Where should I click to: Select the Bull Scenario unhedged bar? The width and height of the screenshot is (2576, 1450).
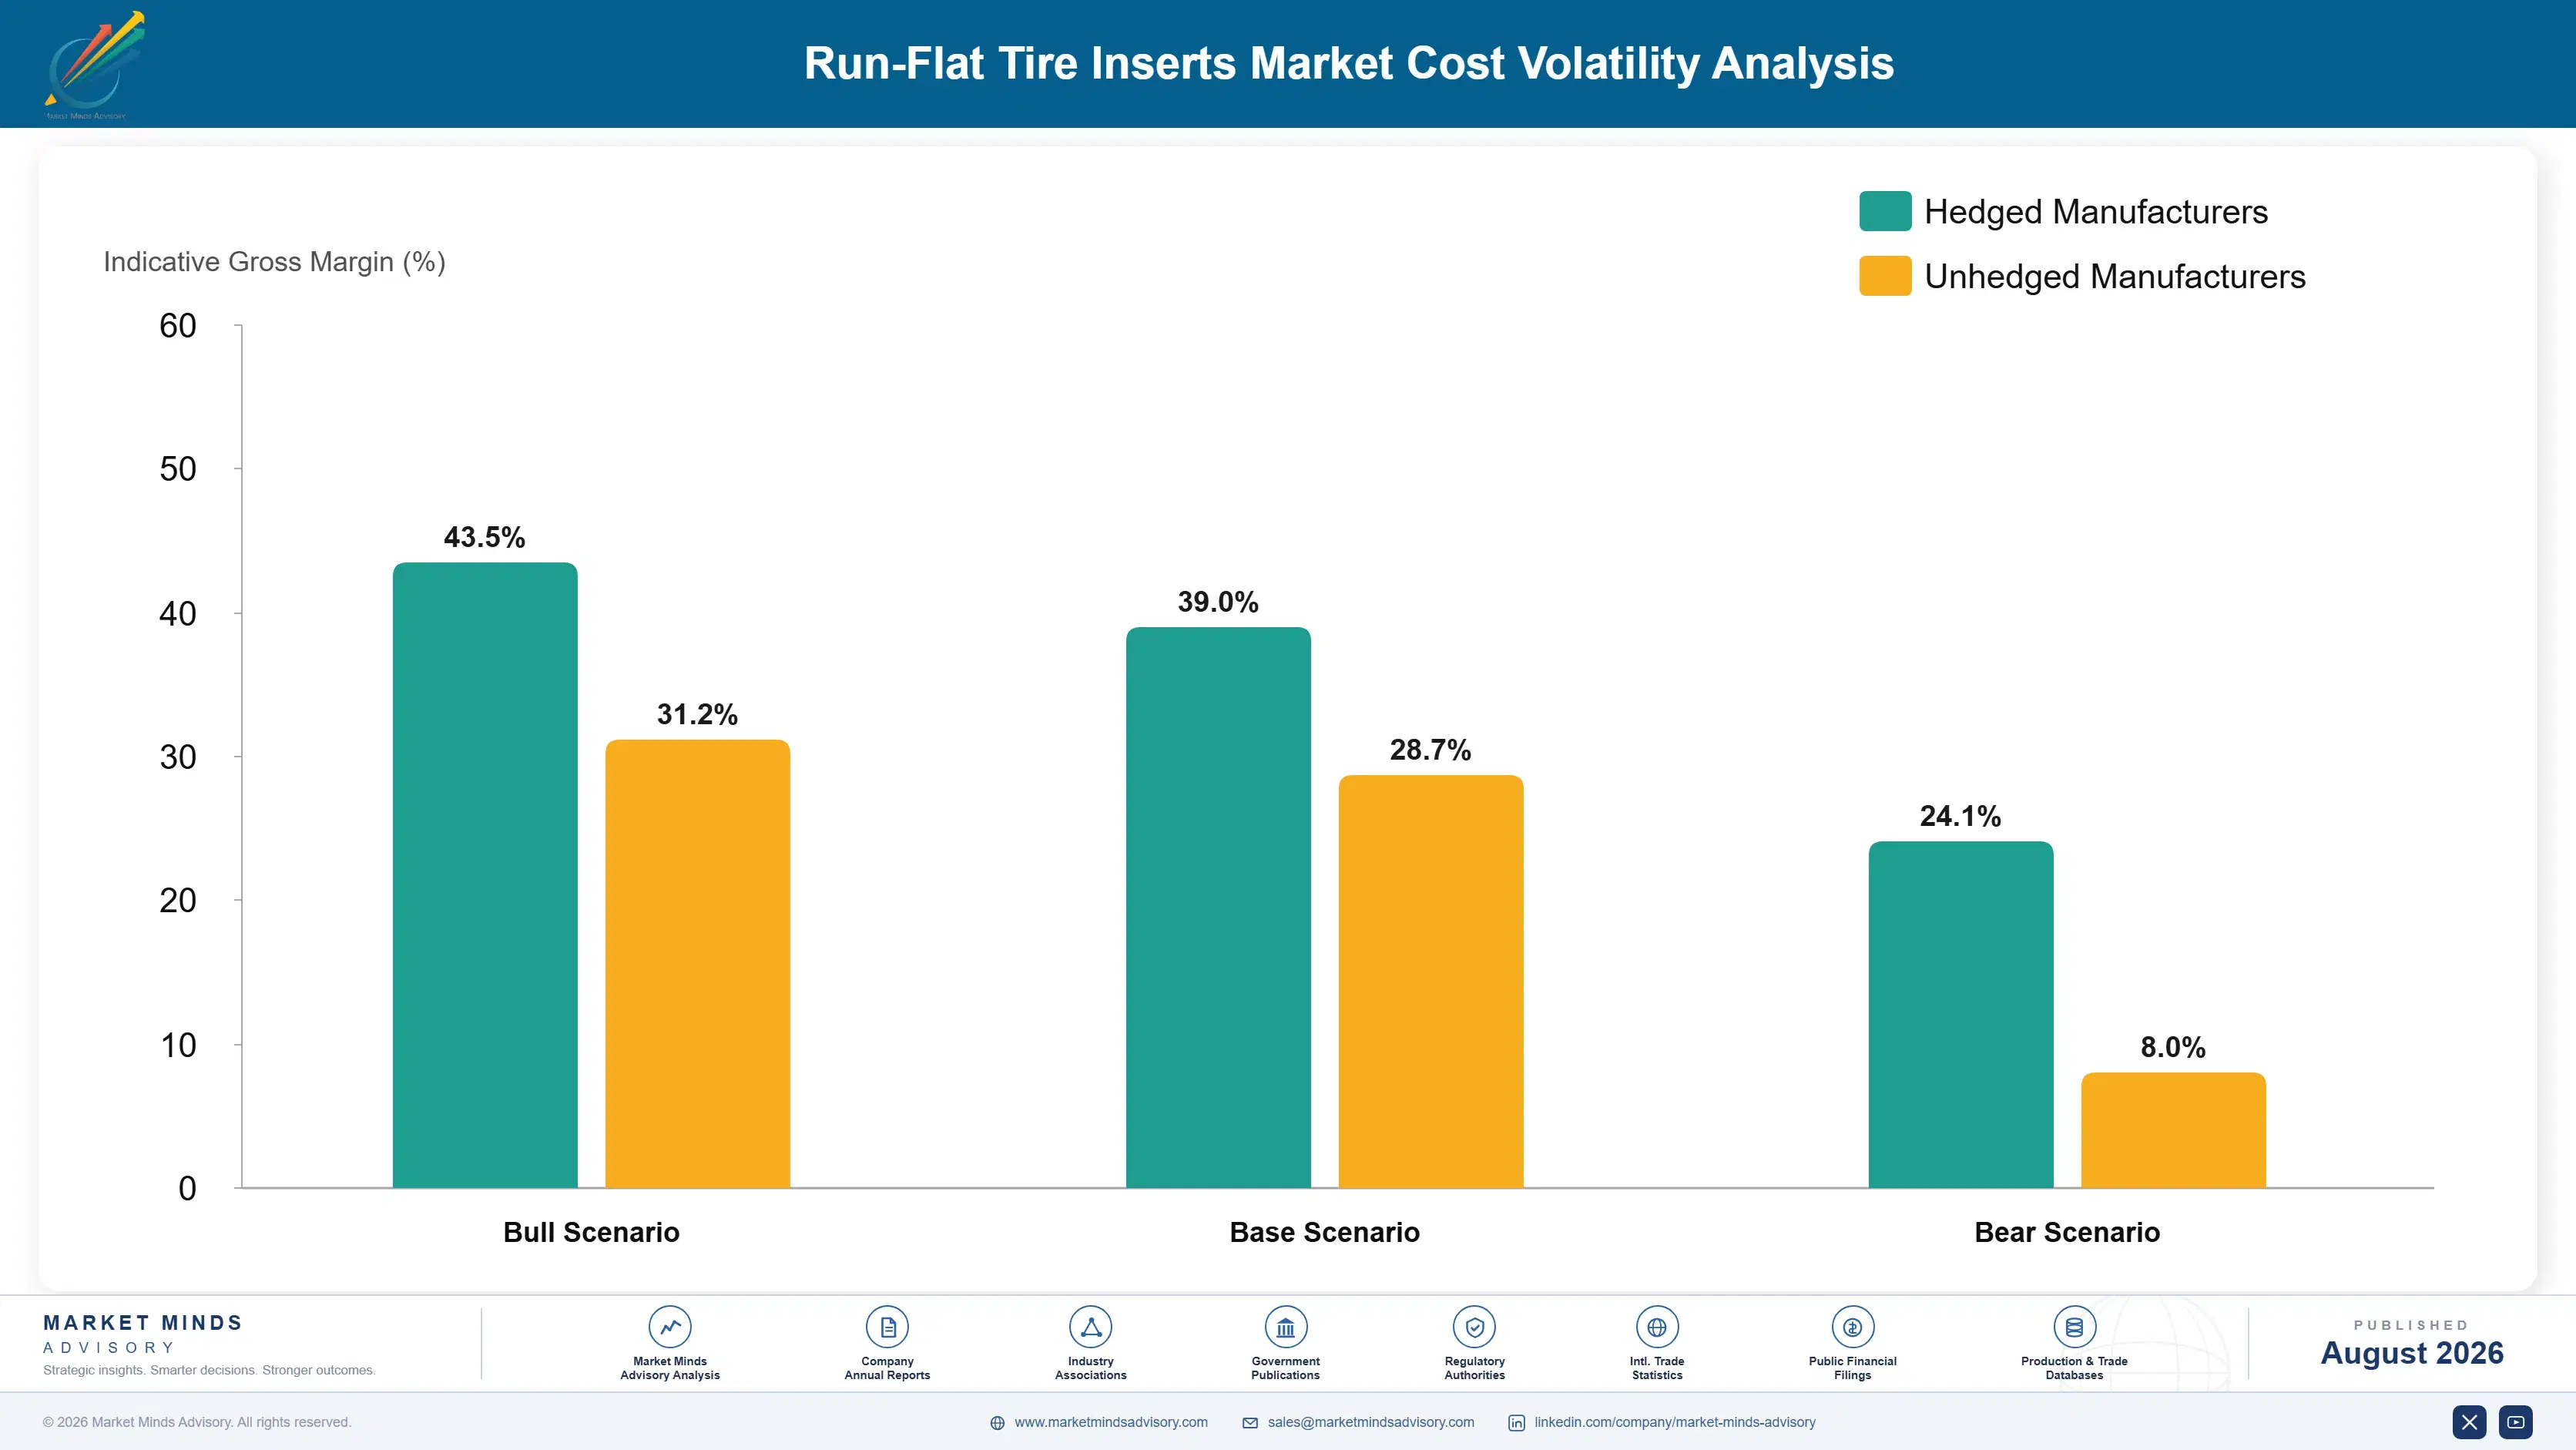[x=697, y=964]
